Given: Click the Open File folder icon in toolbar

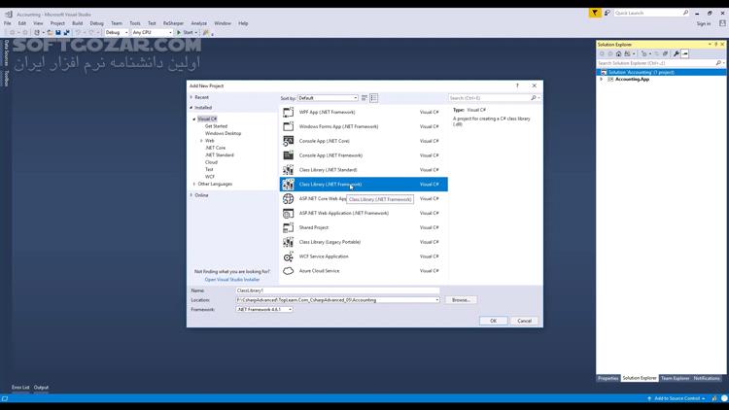Looking at the screenshot, I should point(50,32).
